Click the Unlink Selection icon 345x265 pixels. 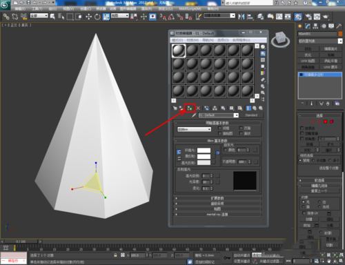(x=14, y=17)
